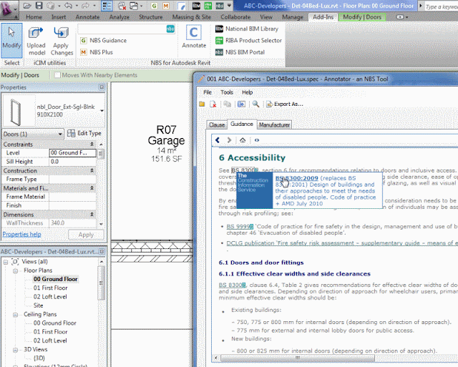The height and width of the screenshot is (367, 458).
Task: Collapse Views (all) tree node
Action: coord(6,262)
